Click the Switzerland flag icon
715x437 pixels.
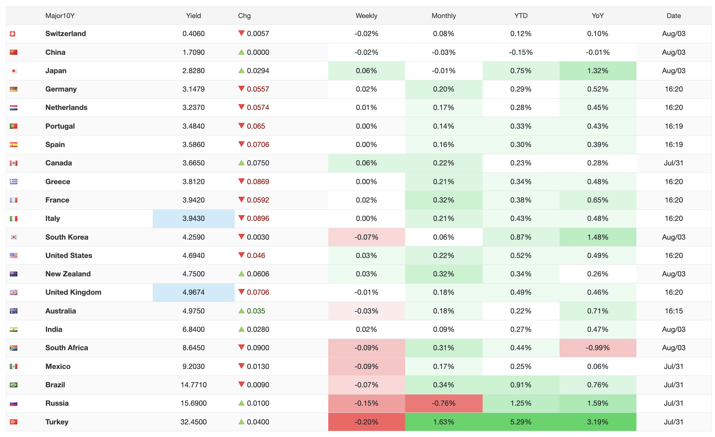13,34
